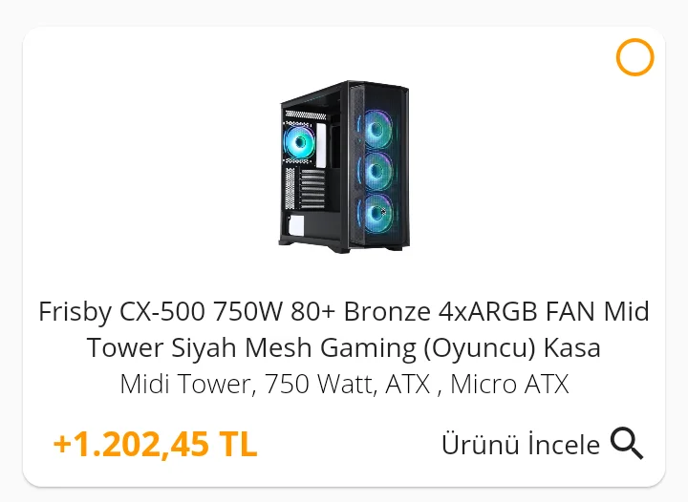This screenshot has height=502, width=688.
Task: Click the middle front ARGB fan in image
Action: pos(377,171)
